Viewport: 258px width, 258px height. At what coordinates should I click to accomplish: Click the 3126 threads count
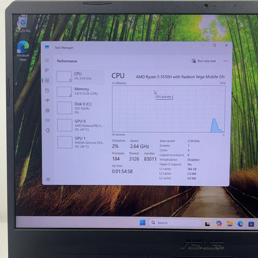tap(134, 159)
